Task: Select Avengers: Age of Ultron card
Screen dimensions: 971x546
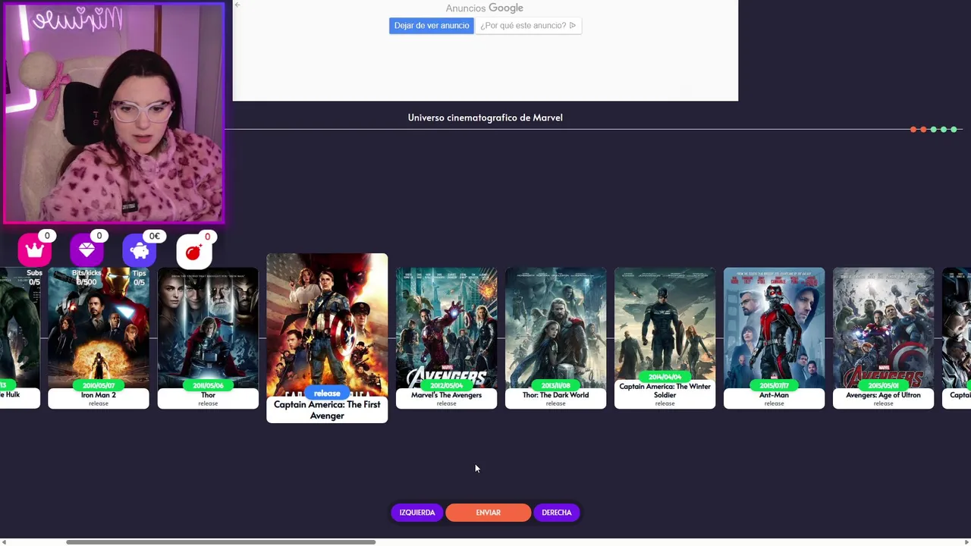Action: tap(883, 338)
